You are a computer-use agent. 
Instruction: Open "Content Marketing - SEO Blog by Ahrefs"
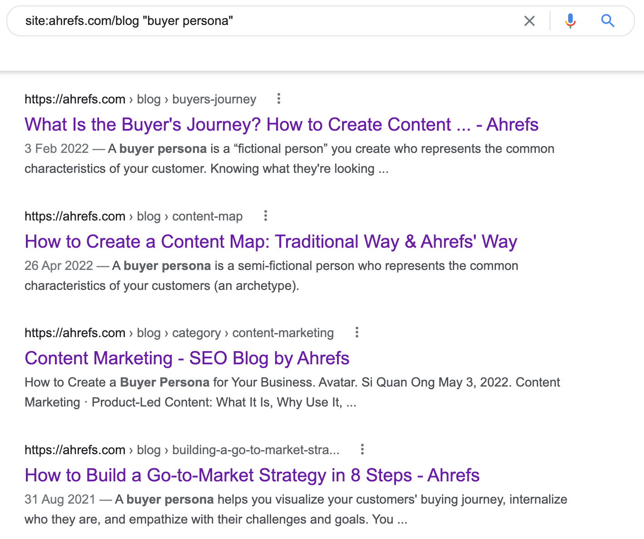click(x=187, y=358)
